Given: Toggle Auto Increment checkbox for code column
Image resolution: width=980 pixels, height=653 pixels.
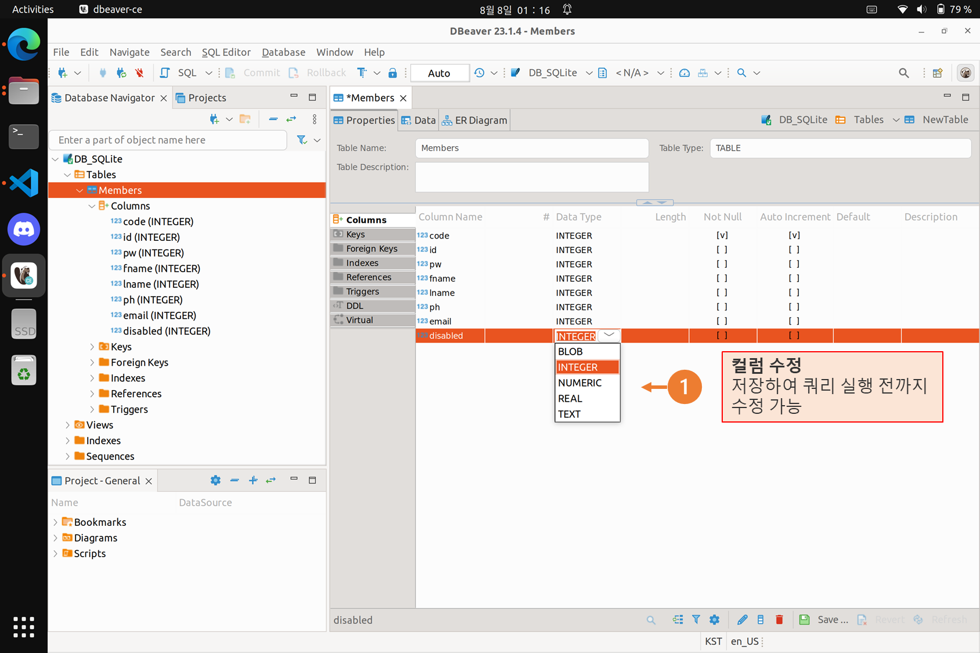Looking at the screenshot, I should tap(794, 235).
